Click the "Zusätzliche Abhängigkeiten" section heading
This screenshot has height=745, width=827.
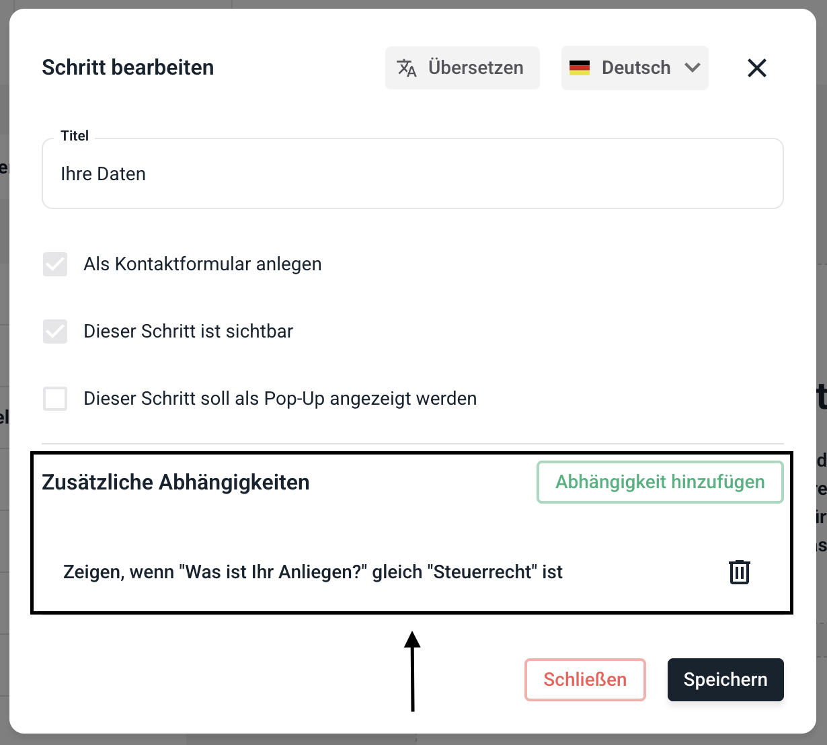pyautogui.click(x=175, y=482)
